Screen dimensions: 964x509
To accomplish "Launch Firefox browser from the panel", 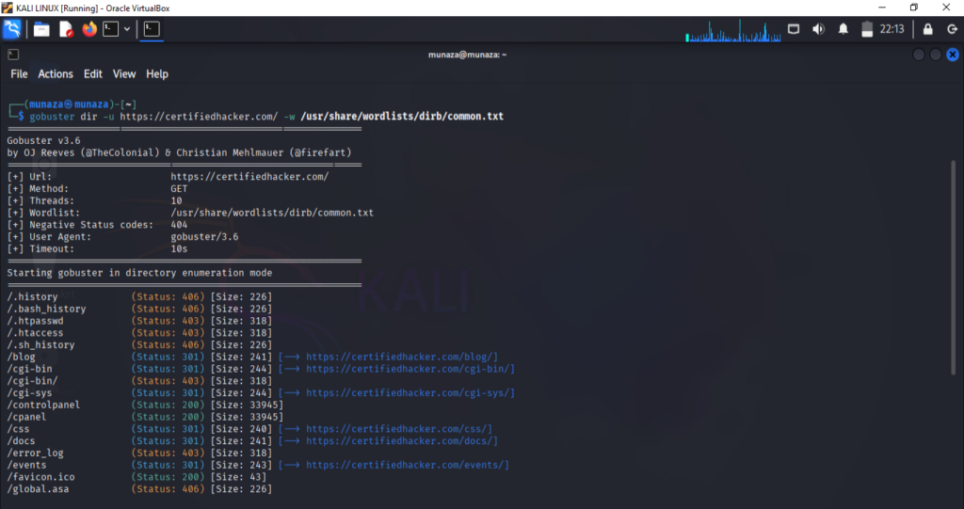I will click(x=89, y=29).
